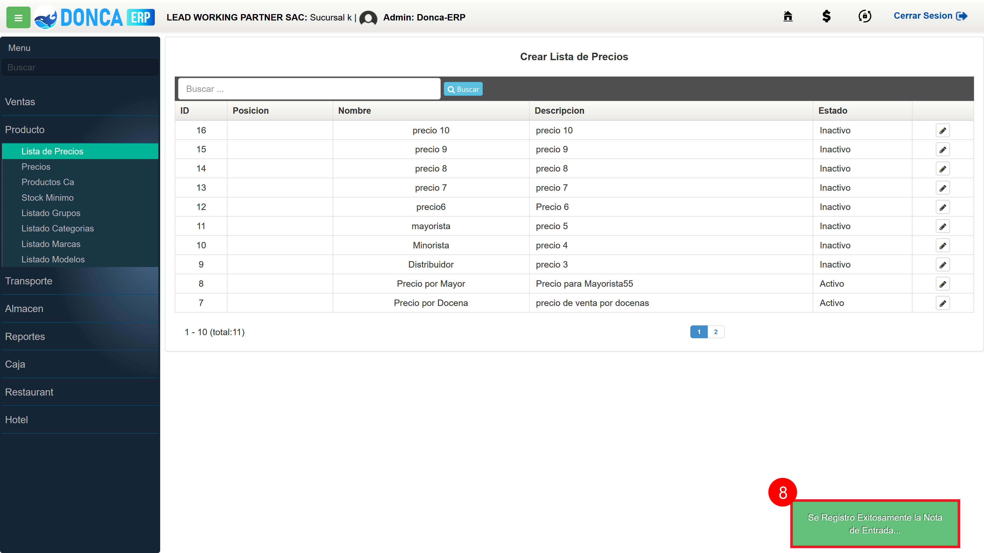Click the Descripcion column header

pos(671,111)
